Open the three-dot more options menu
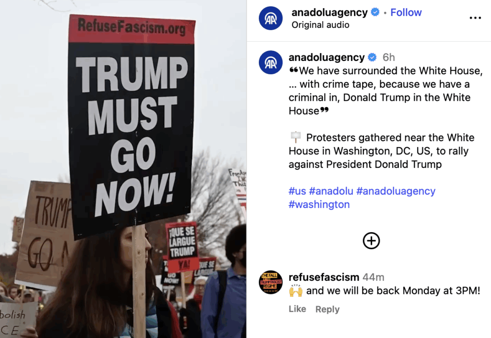 coord(475,18)
